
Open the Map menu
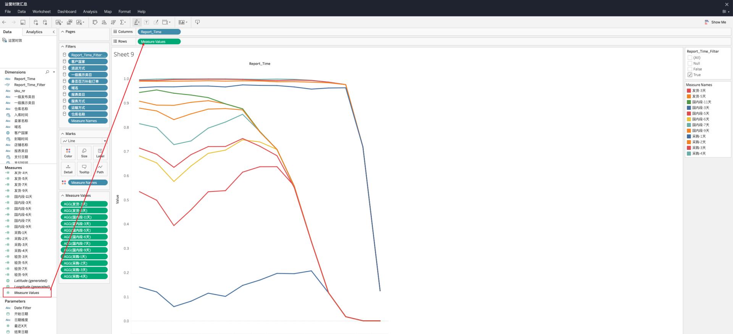tap(108, 12)
